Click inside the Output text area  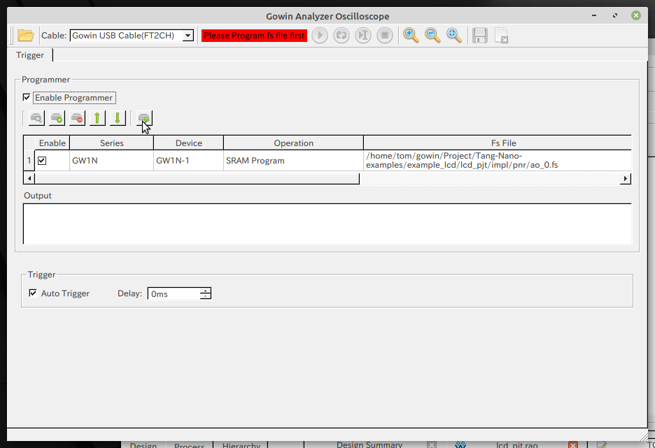click(x=327, y=224)
